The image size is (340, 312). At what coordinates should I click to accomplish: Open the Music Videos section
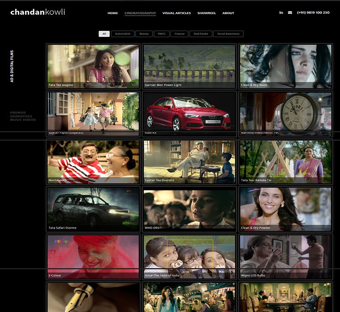tap(23, 120)
